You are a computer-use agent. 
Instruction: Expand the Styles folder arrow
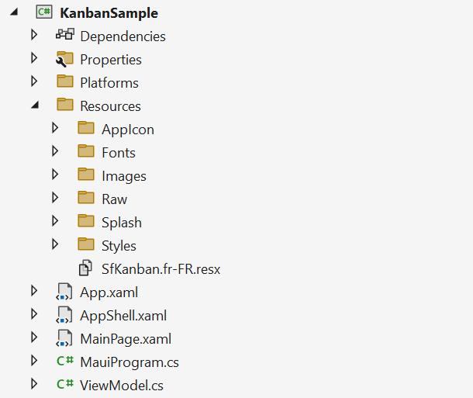55,245
